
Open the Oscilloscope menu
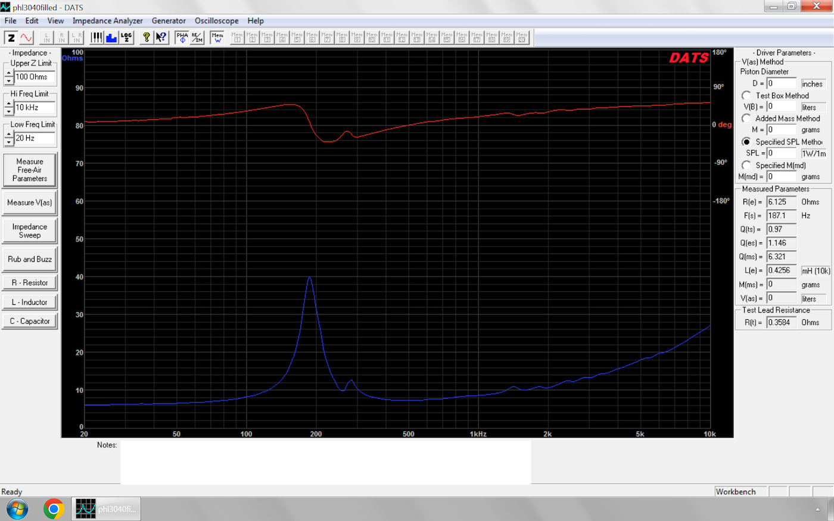pos(216,21)
